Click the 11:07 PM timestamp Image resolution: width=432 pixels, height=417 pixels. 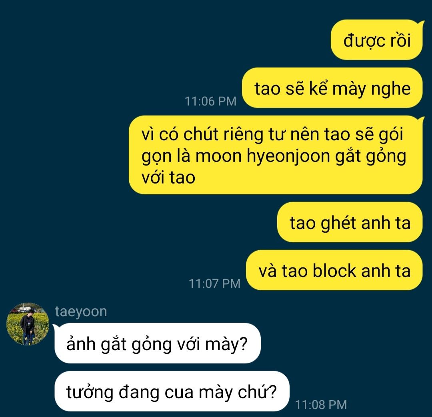click(x=215, y=283)
